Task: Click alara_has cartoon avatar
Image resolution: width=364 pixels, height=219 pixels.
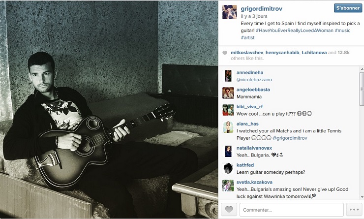Action: pyautogui.click(x=228, y=127)
